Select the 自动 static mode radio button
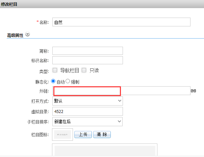Screen dimensions: 204x157 53,82
